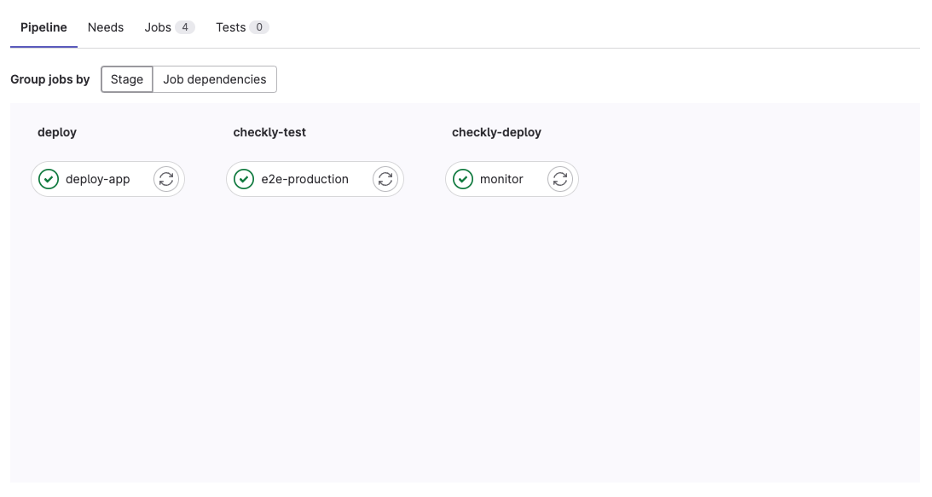Switch to the Needs tab
Viewport: 932px width, 497px height.
(105, 26)
